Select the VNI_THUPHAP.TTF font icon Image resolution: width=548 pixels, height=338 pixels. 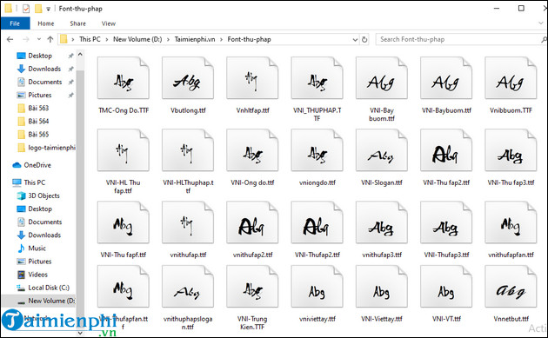coord(317,78)
